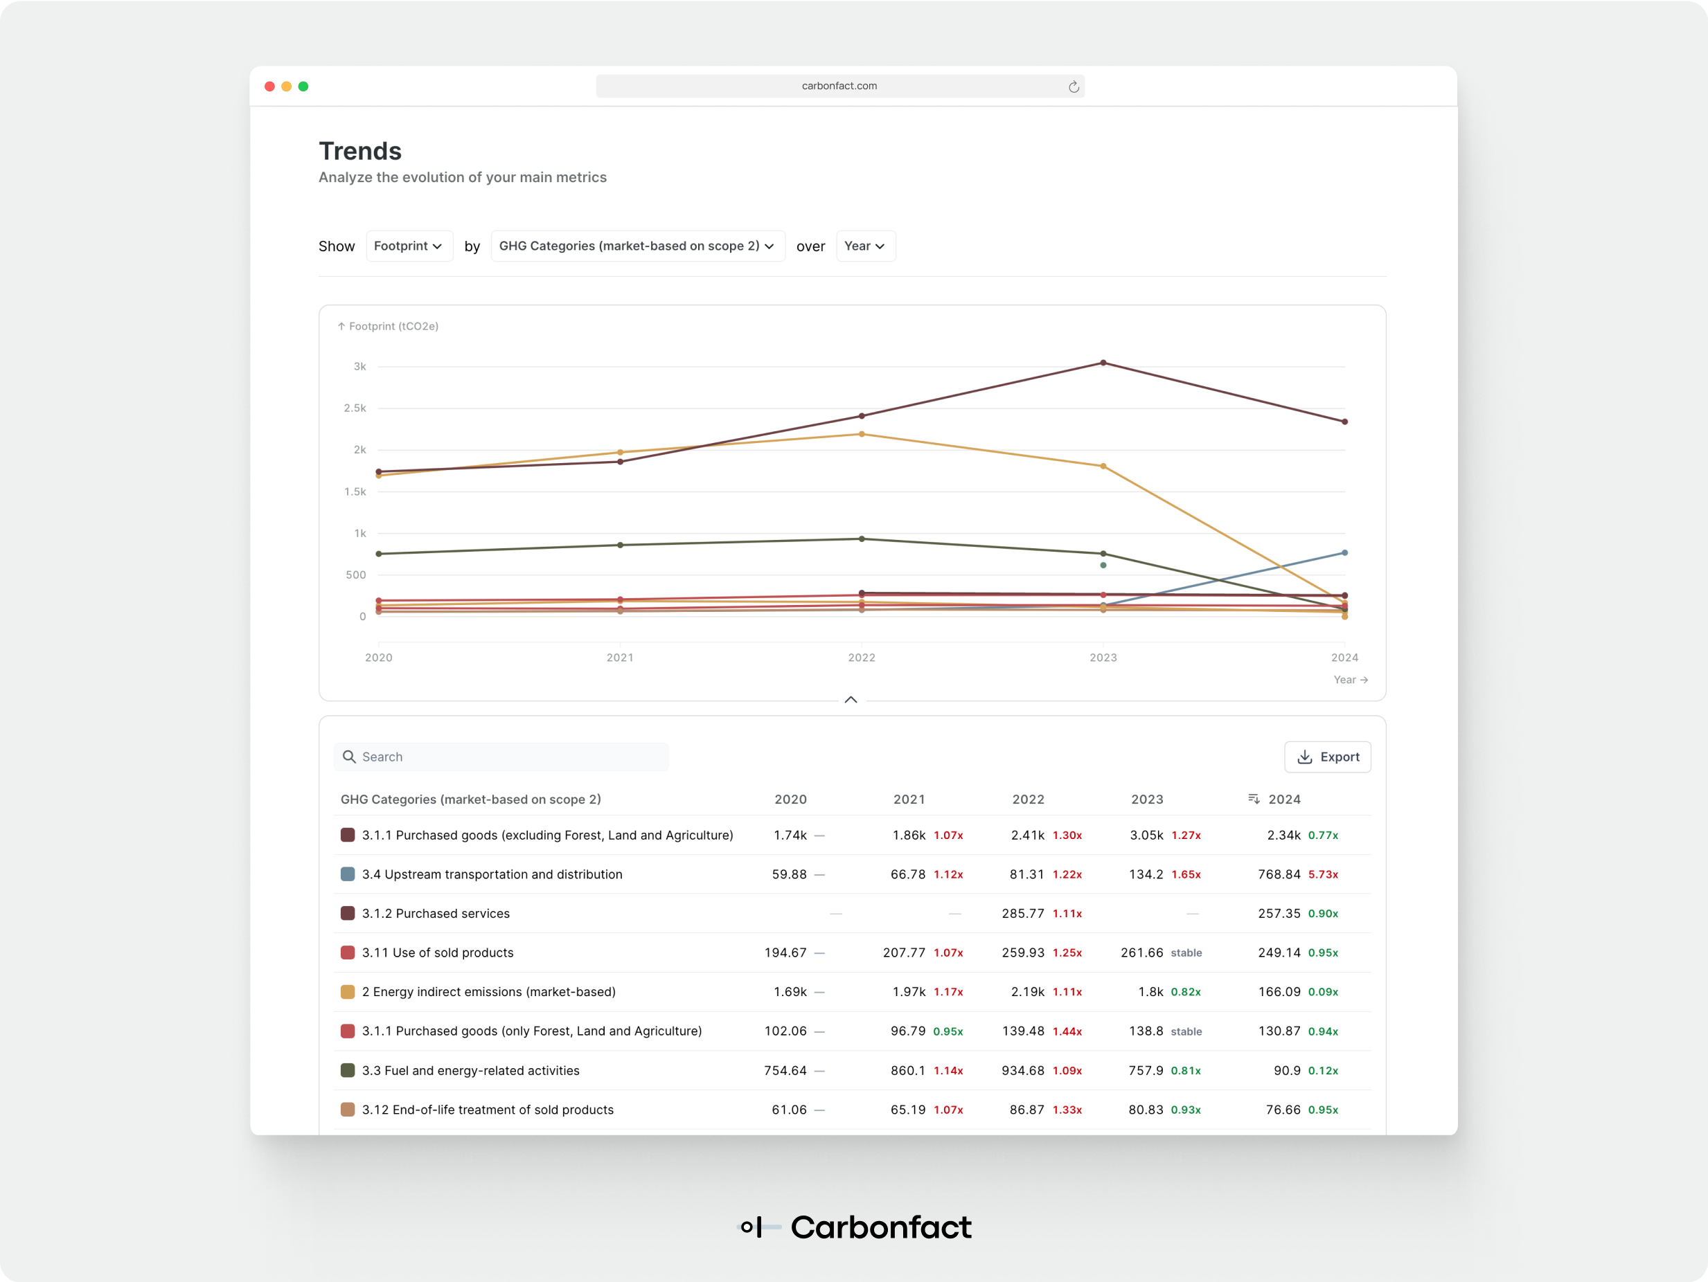Click the refresh icon in the address bar
The height and width of the screenshot is (1282, 1708).
1074,86
